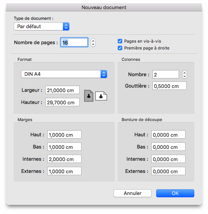
Task: Open the Type de document dropdown
Action: pyautogui.click(x=42, y=27)
